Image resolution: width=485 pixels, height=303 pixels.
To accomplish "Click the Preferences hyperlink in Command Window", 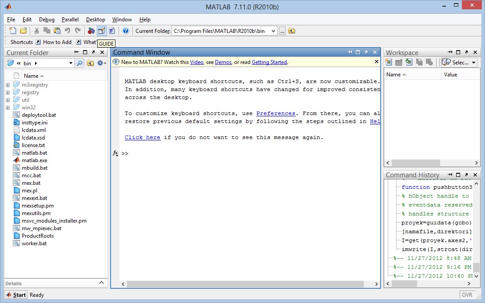I will (x=276, y=113).
